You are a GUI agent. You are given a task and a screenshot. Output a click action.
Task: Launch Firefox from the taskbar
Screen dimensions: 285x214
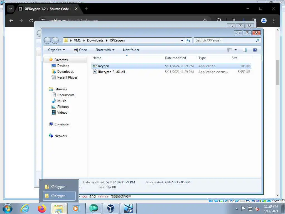coord(42,208)
